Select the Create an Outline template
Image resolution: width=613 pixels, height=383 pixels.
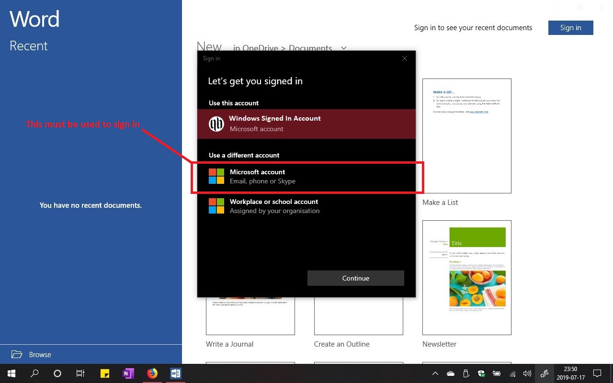pyautogui.click(x=359, y=316)
